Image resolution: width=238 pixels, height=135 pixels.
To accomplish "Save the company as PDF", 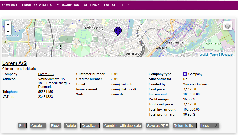I will coord(157,126).
